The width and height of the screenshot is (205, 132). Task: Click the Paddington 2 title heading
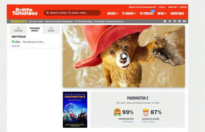[x=138, y=98]
